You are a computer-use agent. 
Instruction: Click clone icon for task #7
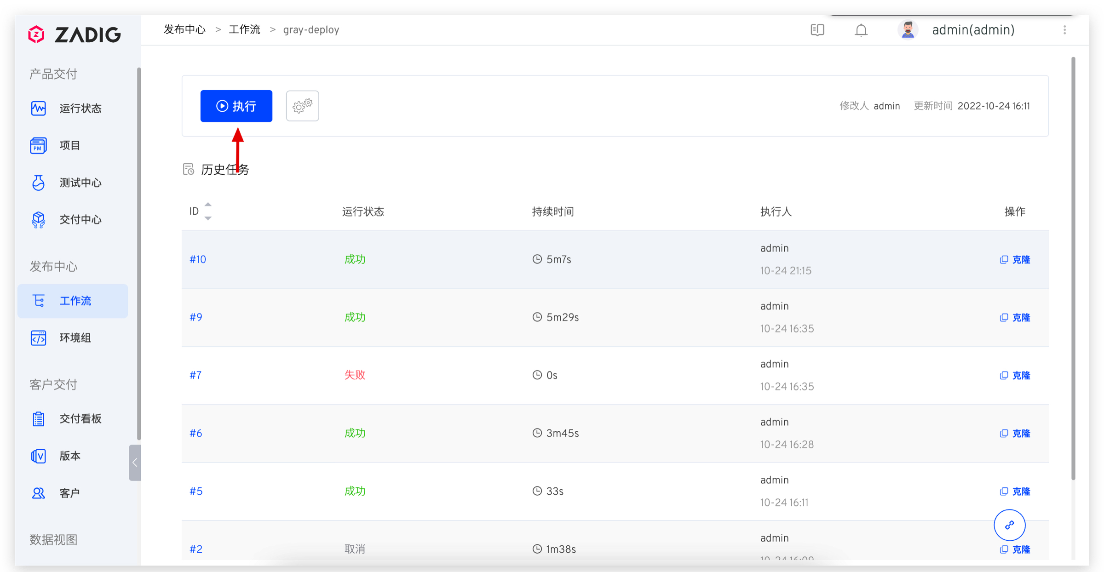[1004, 376]
